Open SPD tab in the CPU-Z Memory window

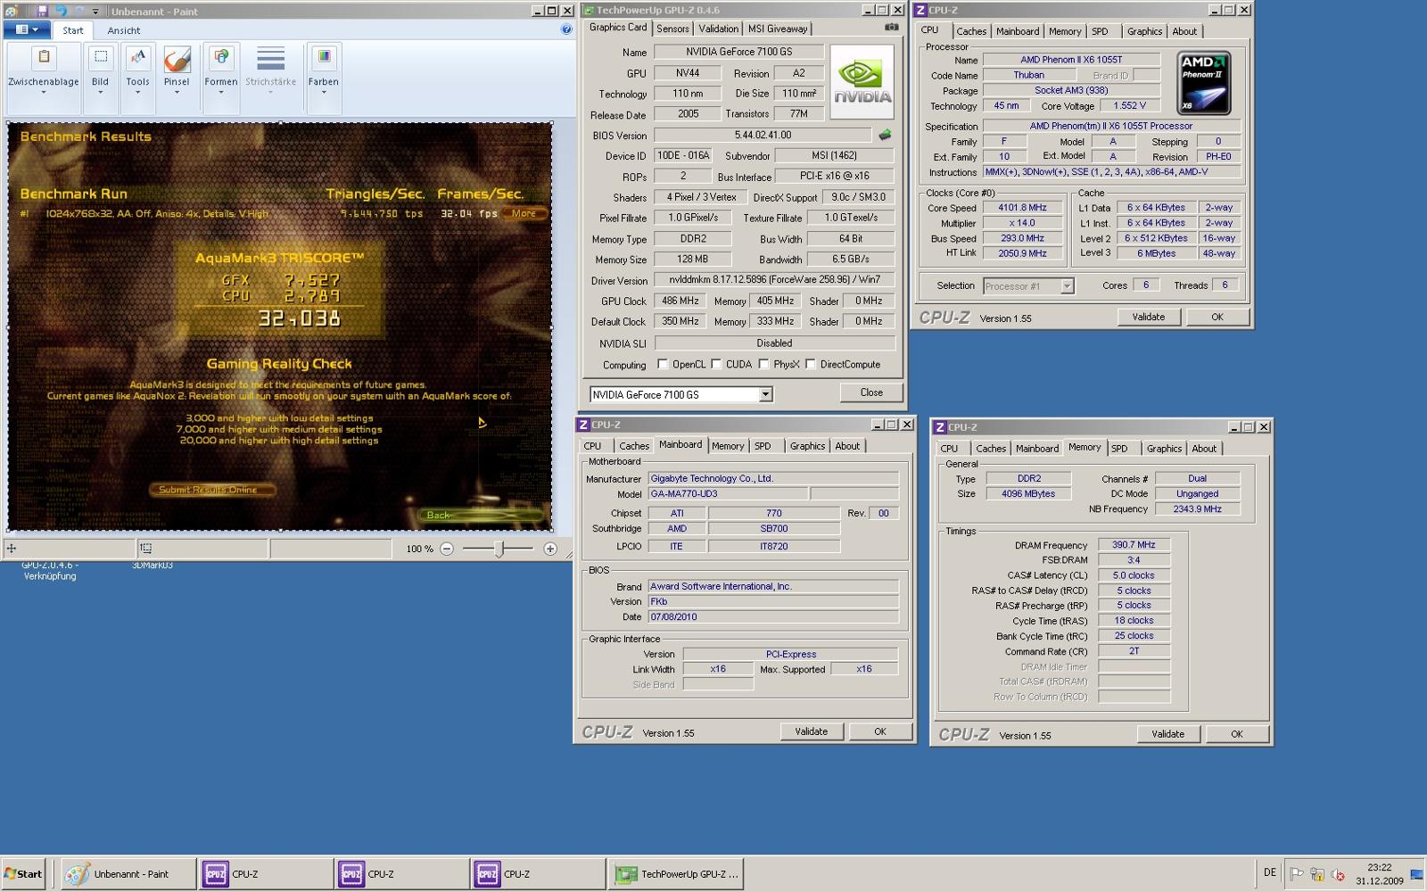tap(1119, 449)
